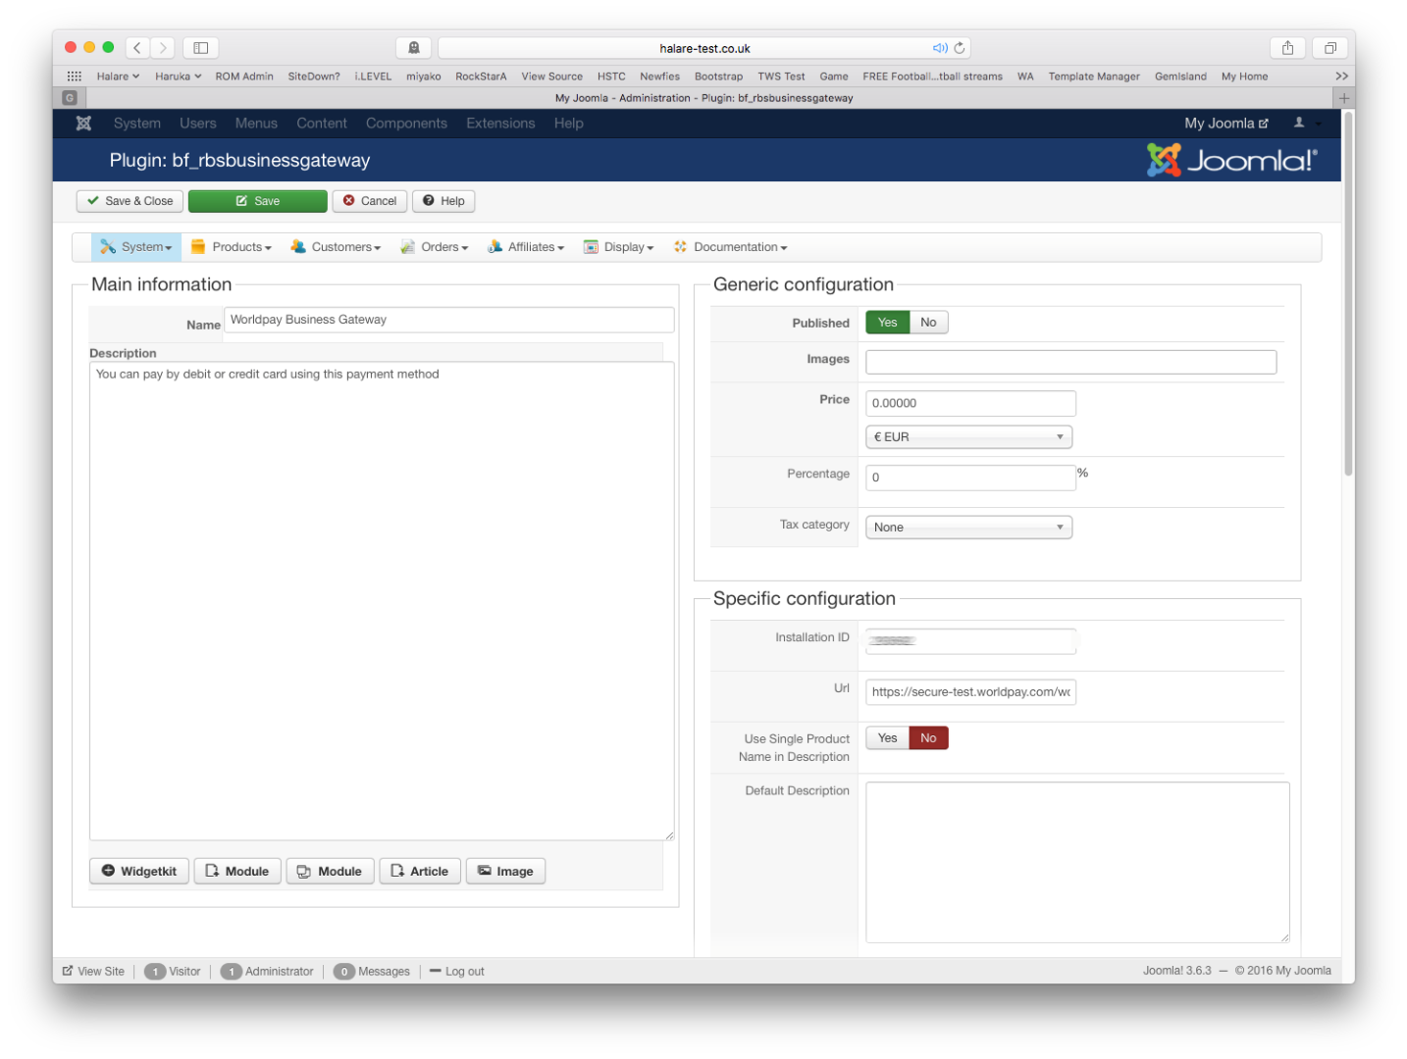Show hidden bookmarks with the double chevron
Viewport: 1407px width, 1059px height.
1341,76
